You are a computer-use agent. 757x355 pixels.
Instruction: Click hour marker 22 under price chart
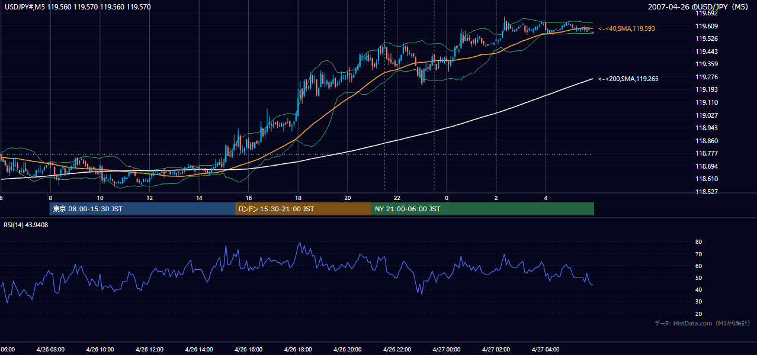(397, 198)
